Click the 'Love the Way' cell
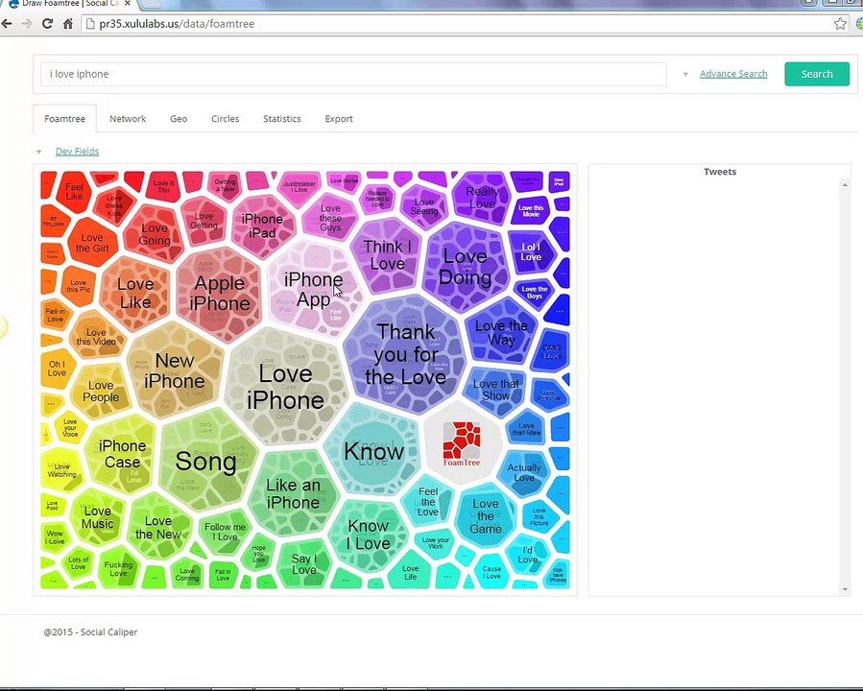This screenshot has height=691, width=863. 501,332
